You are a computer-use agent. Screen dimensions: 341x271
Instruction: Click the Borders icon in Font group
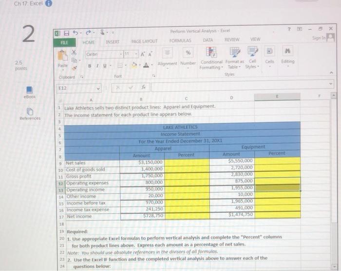(120, 65)
